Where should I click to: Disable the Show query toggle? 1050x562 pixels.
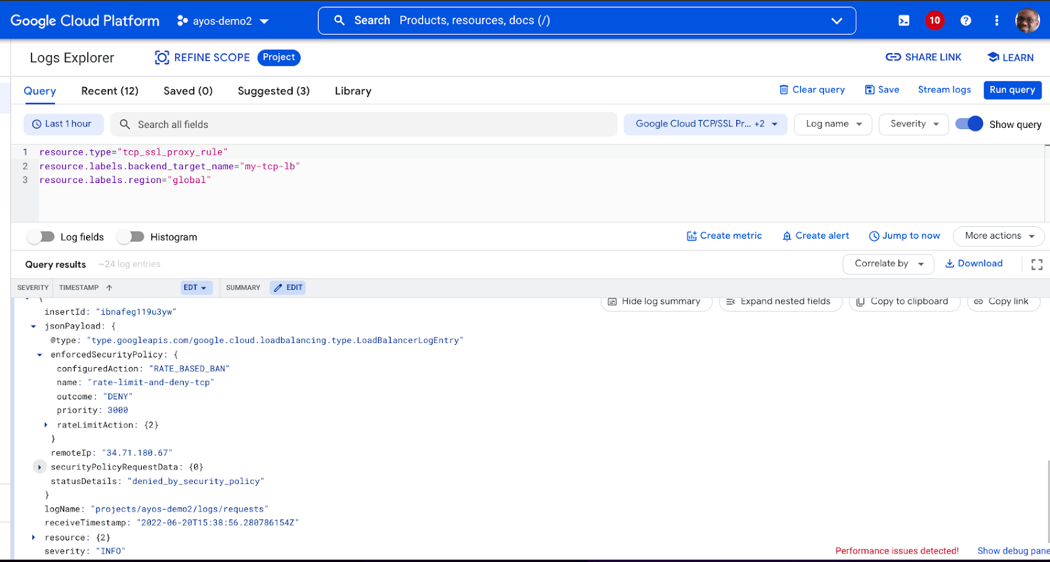click(969, 124)
